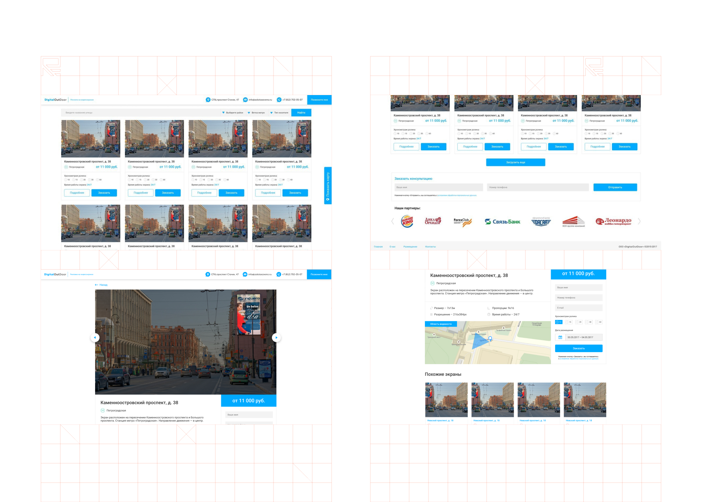The image size is (702, 502).
Task: Select the 60-second duration on a screen card
Action: pyautogui.click(x=98, y=180)
